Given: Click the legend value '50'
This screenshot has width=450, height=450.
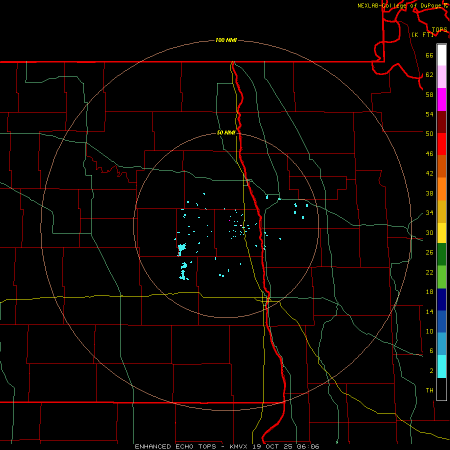Looking at the screenshot, I should coord(429,133).
